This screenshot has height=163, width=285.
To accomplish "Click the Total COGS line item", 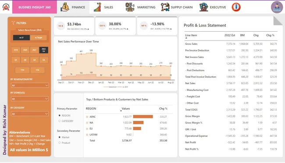I will tap(191, 110).
